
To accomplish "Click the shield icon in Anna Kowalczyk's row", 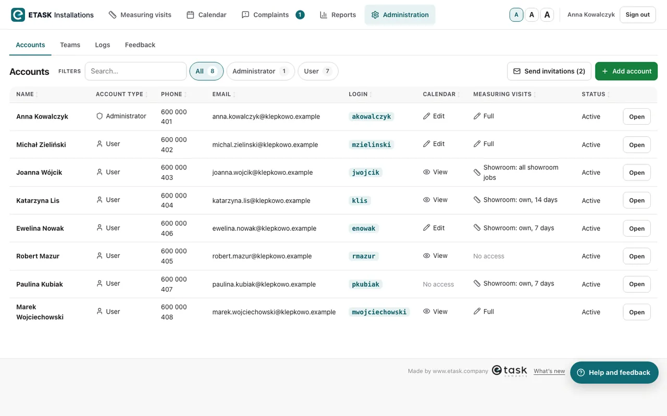I will [100, 116].
